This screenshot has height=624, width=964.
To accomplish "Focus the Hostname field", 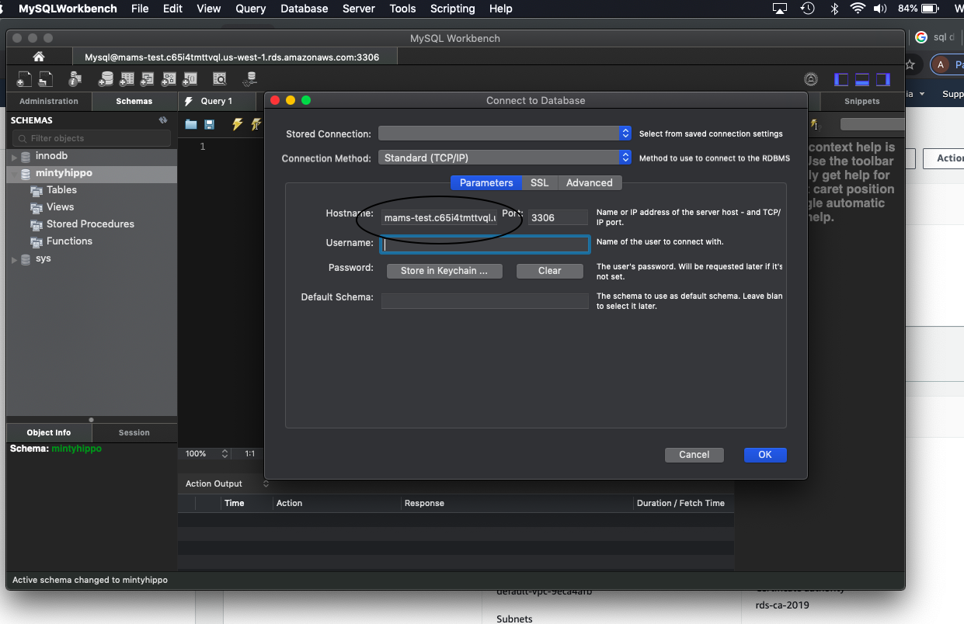I will click(438, 217).
